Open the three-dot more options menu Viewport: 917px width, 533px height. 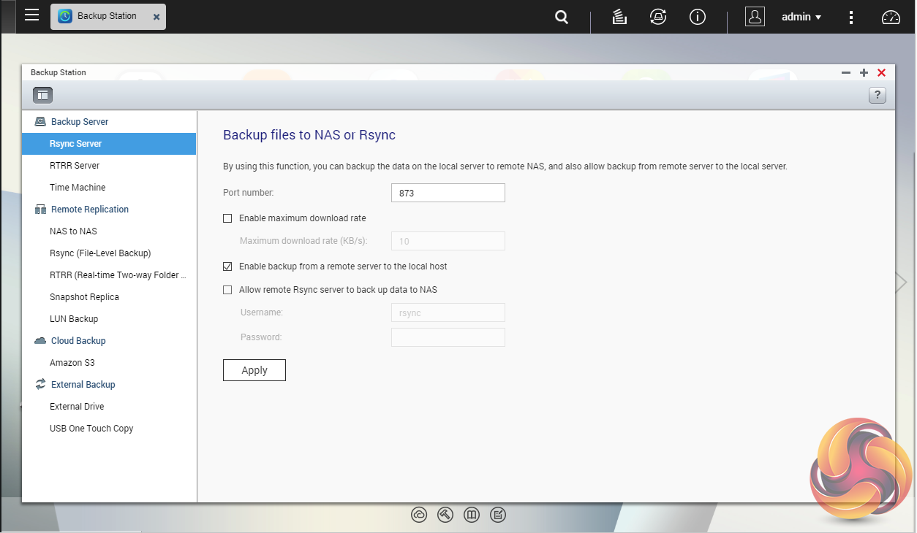851,17
